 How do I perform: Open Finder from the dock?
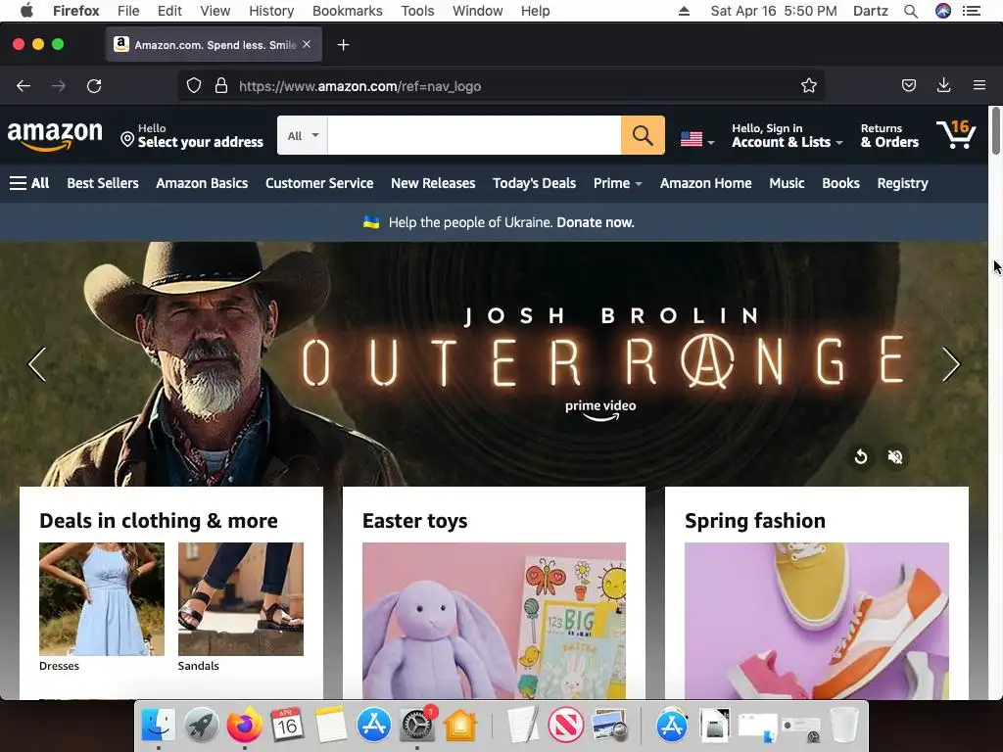click(158, 726)
